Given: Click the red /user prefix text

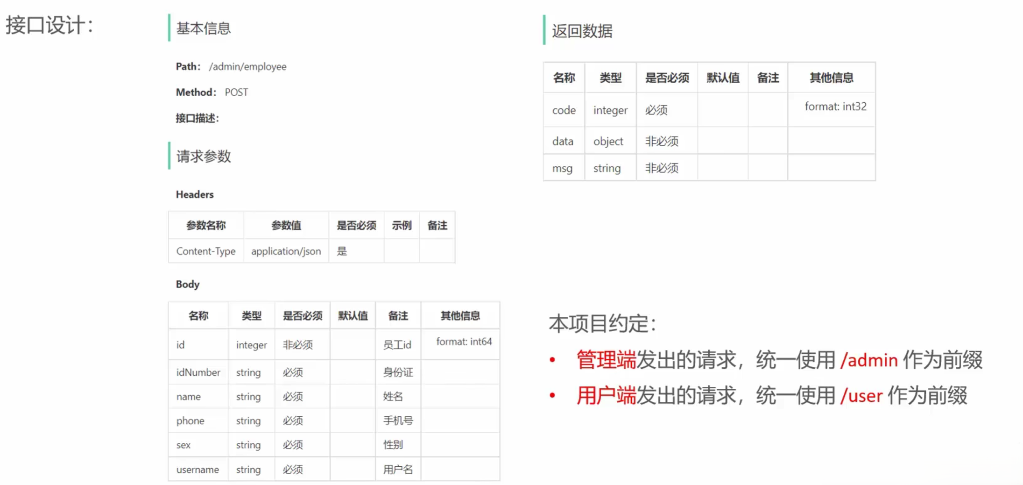Looking at the screenshot, I should click(x=861, y=396).
